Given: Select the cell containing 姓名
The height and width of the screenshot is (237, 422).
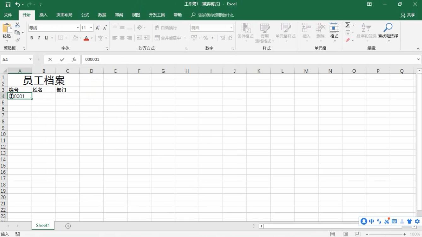Looking at the screenshot, I should [44, 90].
